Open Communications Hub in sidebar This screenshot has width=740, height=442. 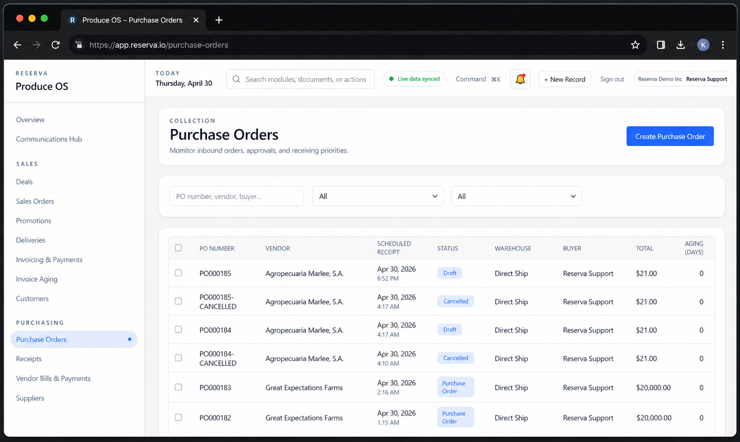click(x=49, y=139)
